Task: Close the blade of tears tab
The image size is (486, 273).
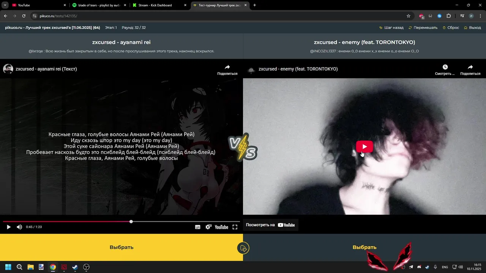Action: coord(125,5)
